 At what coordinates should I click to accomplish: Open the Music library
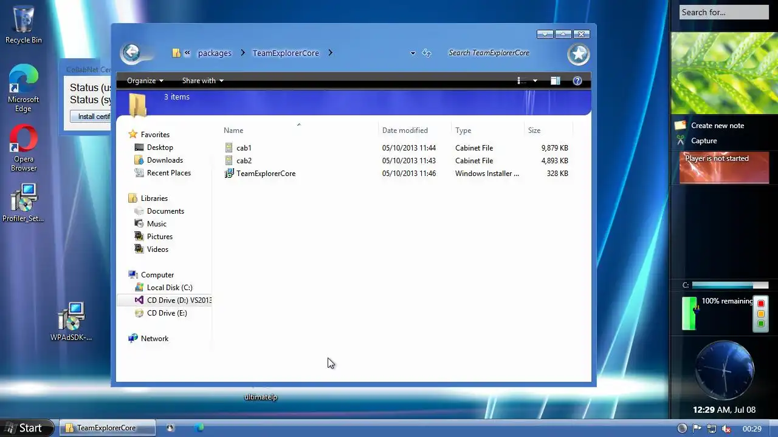click(x=156, y=224)
